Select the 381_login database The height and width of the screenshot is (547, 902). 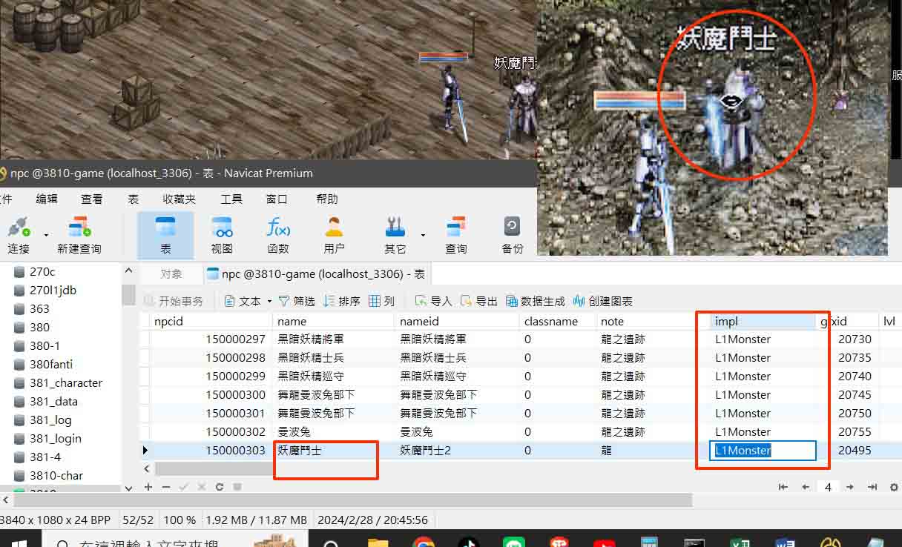(x=56, y=438)
